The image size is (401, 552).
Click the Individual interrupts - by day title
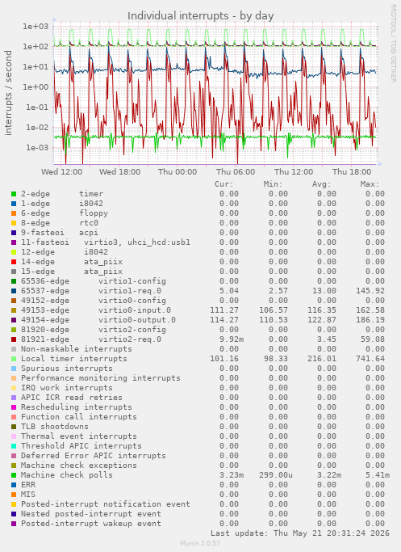(x=200, y=16)
